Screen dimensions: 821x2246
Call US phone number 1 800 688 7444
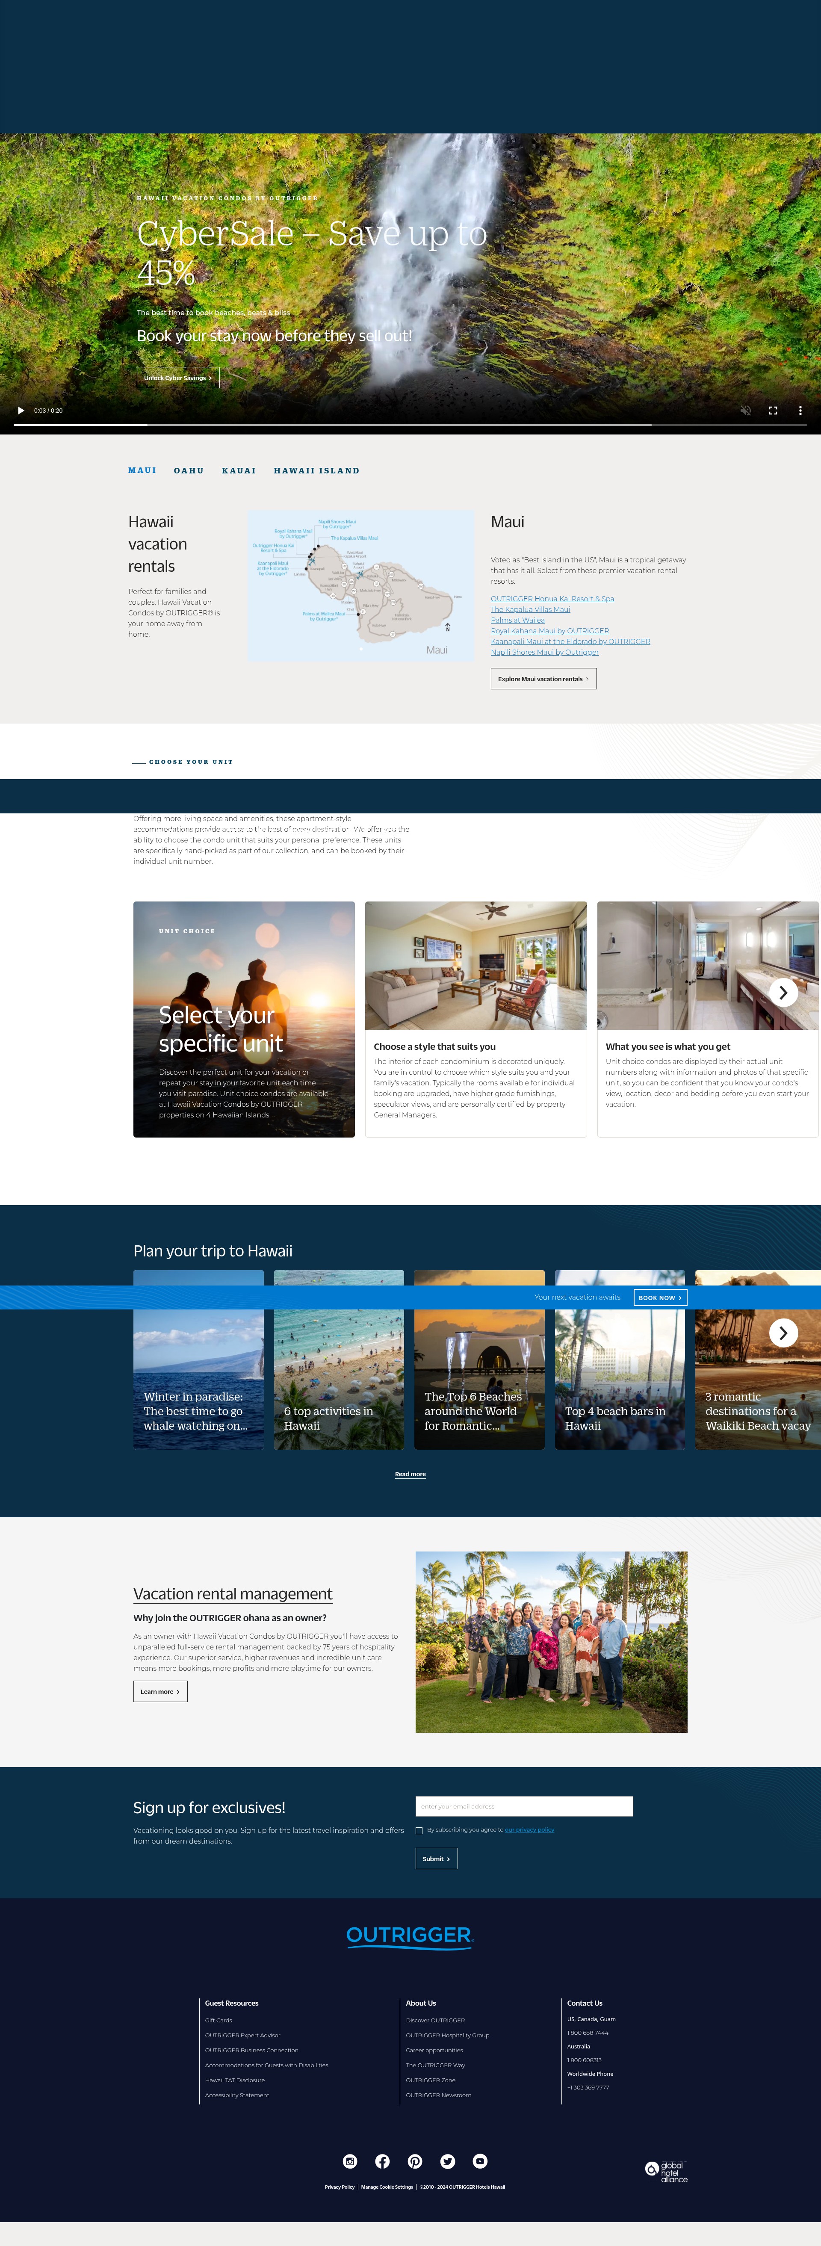(588, 2032)
